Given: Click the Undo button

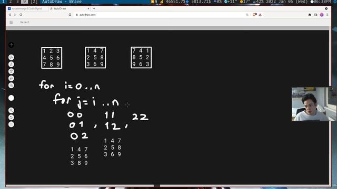Looking at the screenshot, I should click(x=11, y=118).
